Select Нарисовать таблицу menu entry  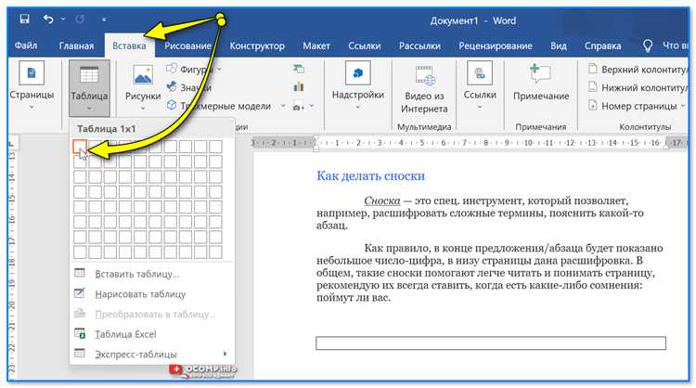(141, 293)
